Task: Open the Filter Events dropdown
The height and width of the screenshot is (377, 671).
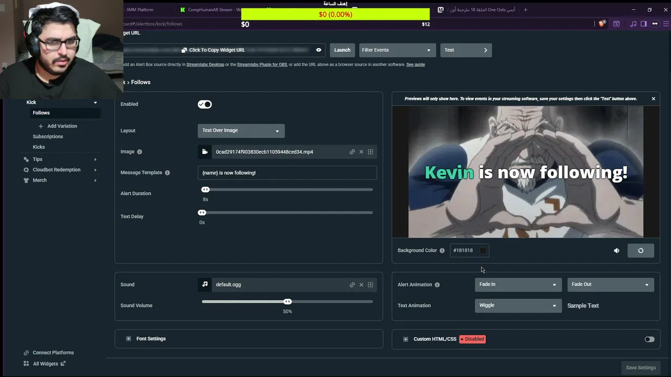Action: coord(397,50)
